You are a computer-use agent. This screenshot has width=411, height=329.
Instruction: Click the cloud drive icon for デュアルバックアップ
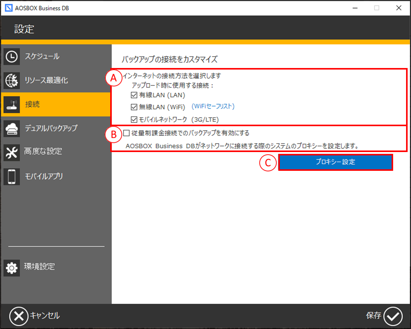click(12, 129)
